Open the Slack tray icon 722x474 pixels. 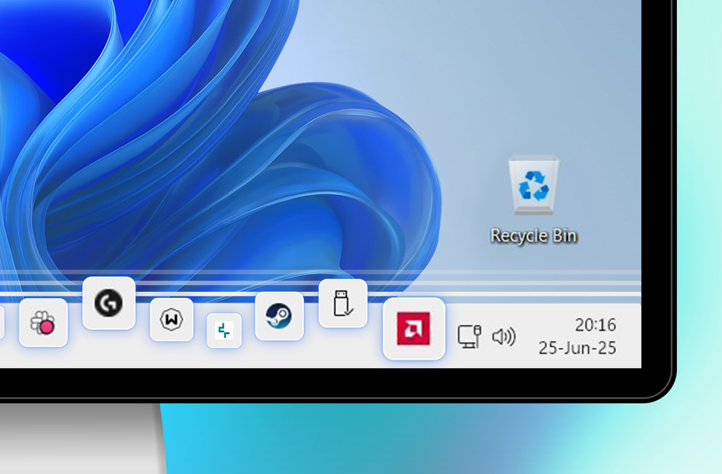(x=44, y=323)
